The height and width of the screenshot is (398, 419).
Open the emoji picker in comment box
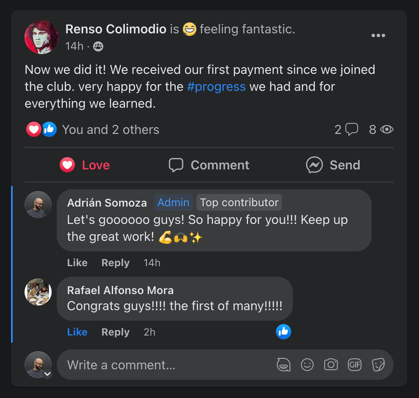click(x=307, y=364)
